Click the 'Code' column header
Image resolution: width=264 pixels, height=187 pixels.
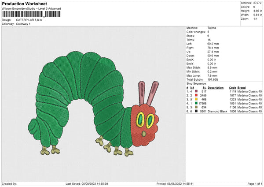[x=232, y=88]
